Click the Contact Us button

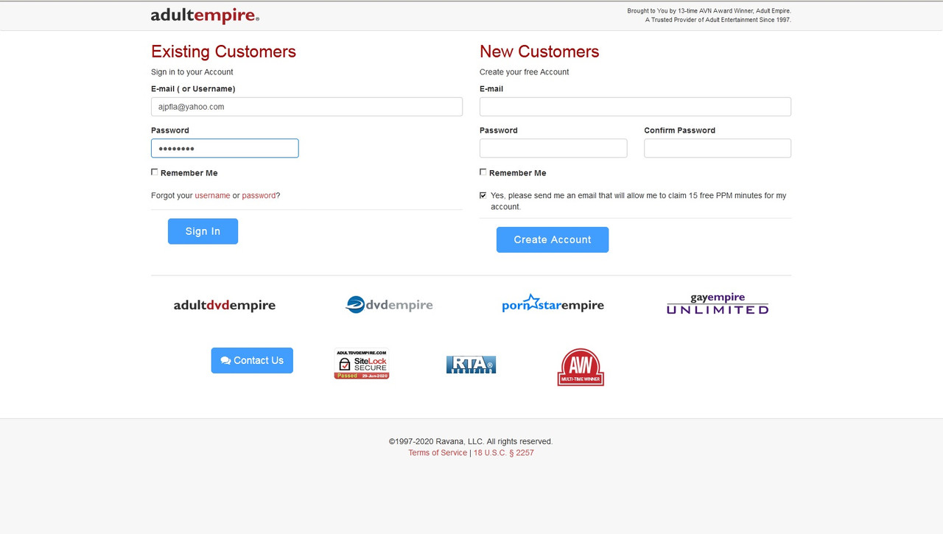coord(252,360)
